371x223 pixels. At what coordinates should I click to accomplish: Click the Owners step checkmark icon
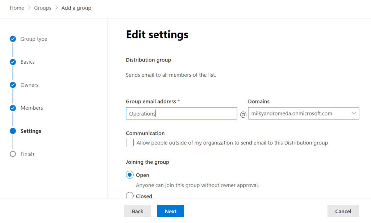click(x=13, y=85)
